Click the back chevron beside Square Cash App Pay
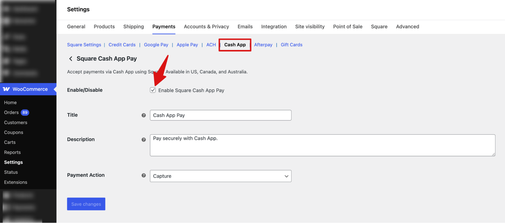Screen dimensions: 505x223 (x=71, y=59)
